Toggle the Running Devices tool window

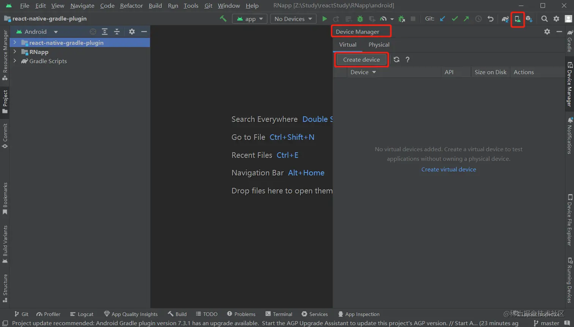569,280
